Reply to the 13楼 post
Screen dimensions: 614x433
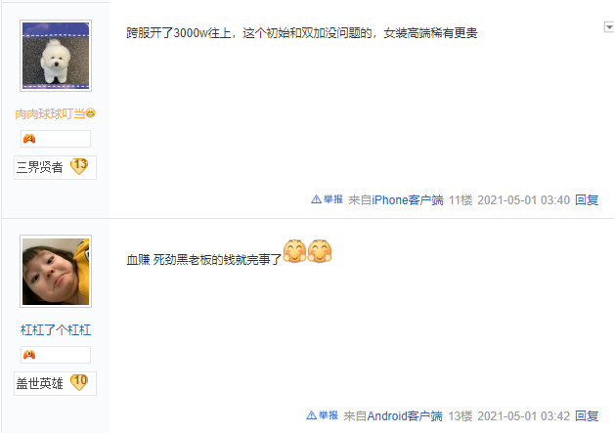[587, 415]
